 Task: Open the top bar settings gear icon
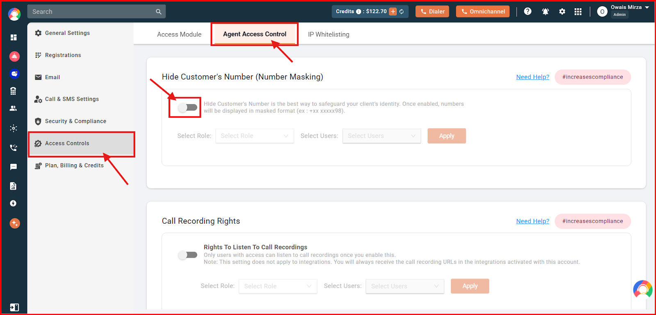[x=562, y=11]
